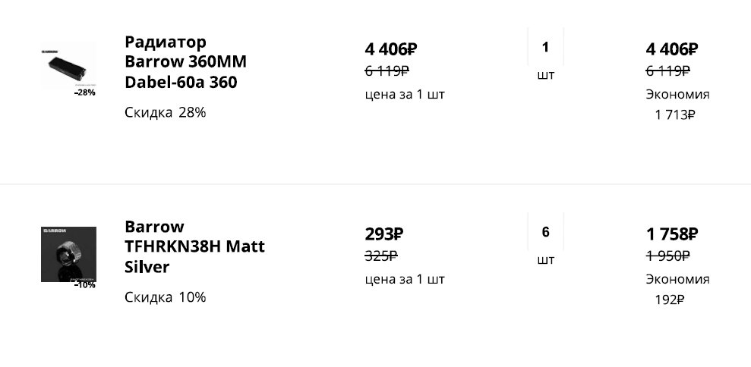Open the Радиатор Barrow 360MM Dabel-60a product link
The height and width of the screenshot is (367, 751).
pos(185,61)
